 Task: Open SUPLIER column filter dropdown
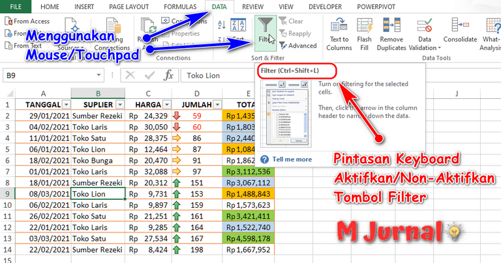click(120, 105)
